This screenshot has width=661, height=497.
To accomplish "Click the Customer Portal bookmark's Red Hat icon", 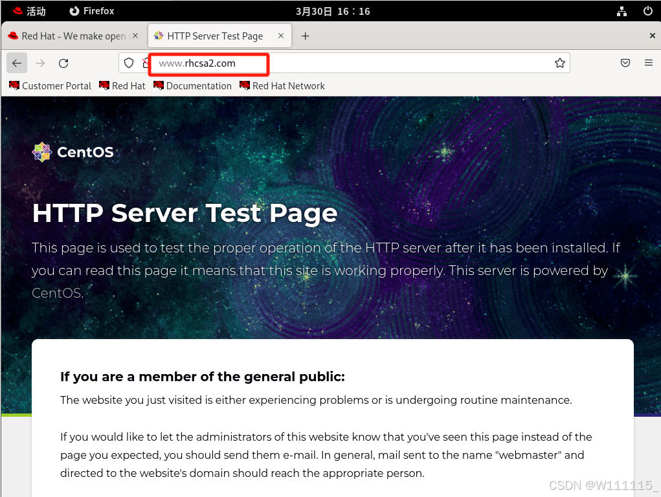I will [x=14, y=85].
